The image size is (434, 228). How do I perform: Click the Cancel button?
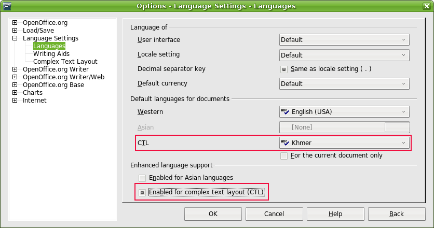coord(274,214)
